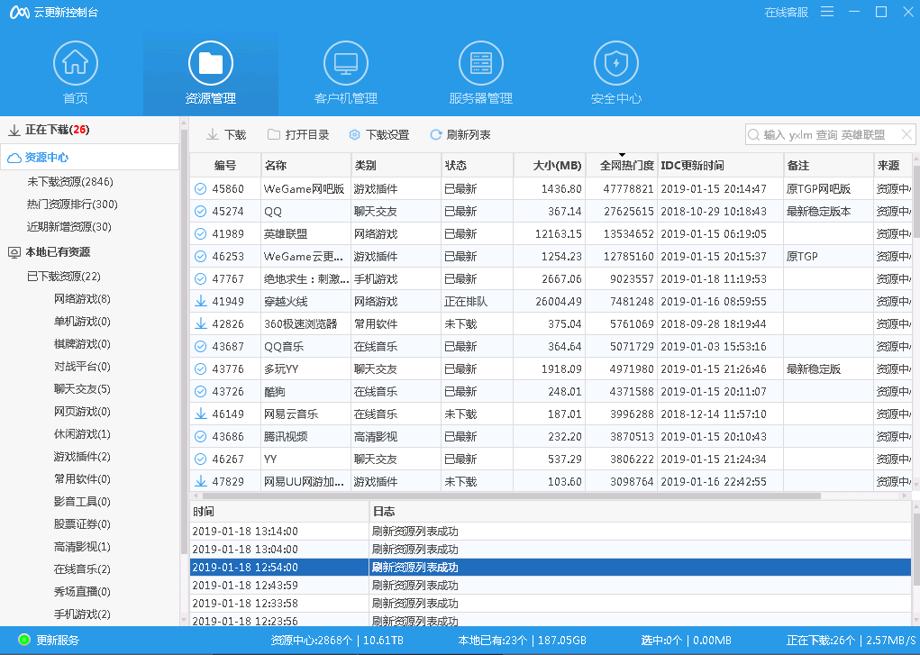
Task: Click checkmark icon for 多玩YY
Action: (x=201, y=368)
